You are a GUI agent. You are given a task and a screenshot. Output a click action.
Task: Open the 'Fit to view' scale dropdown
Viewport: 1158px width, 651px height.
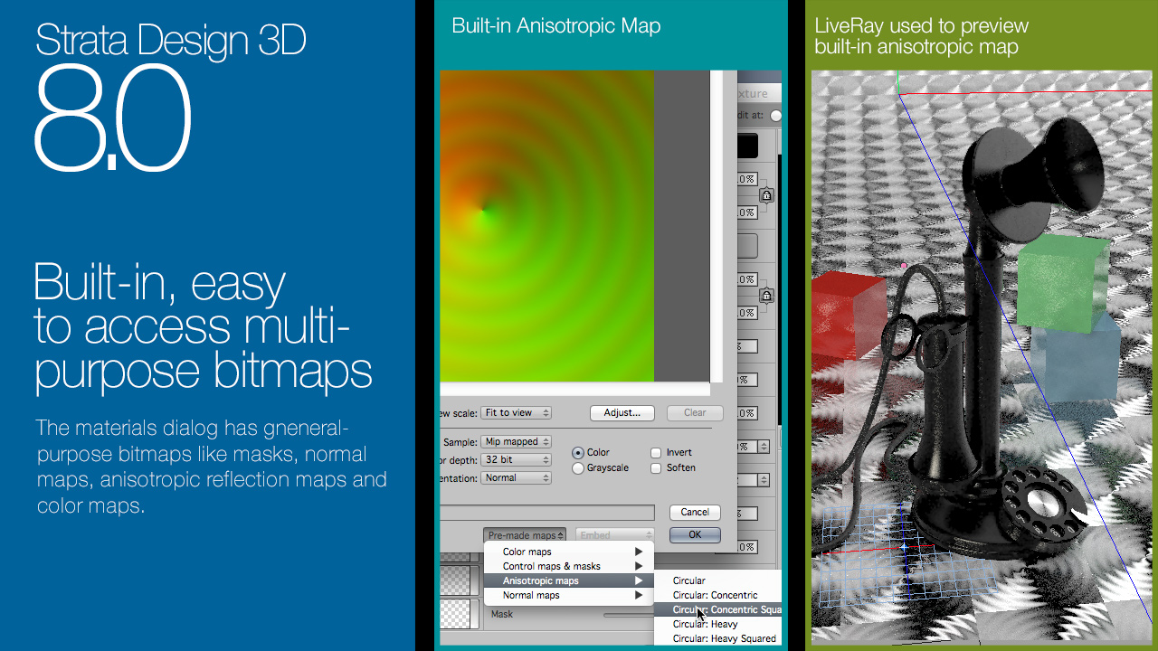click(516, 412)
